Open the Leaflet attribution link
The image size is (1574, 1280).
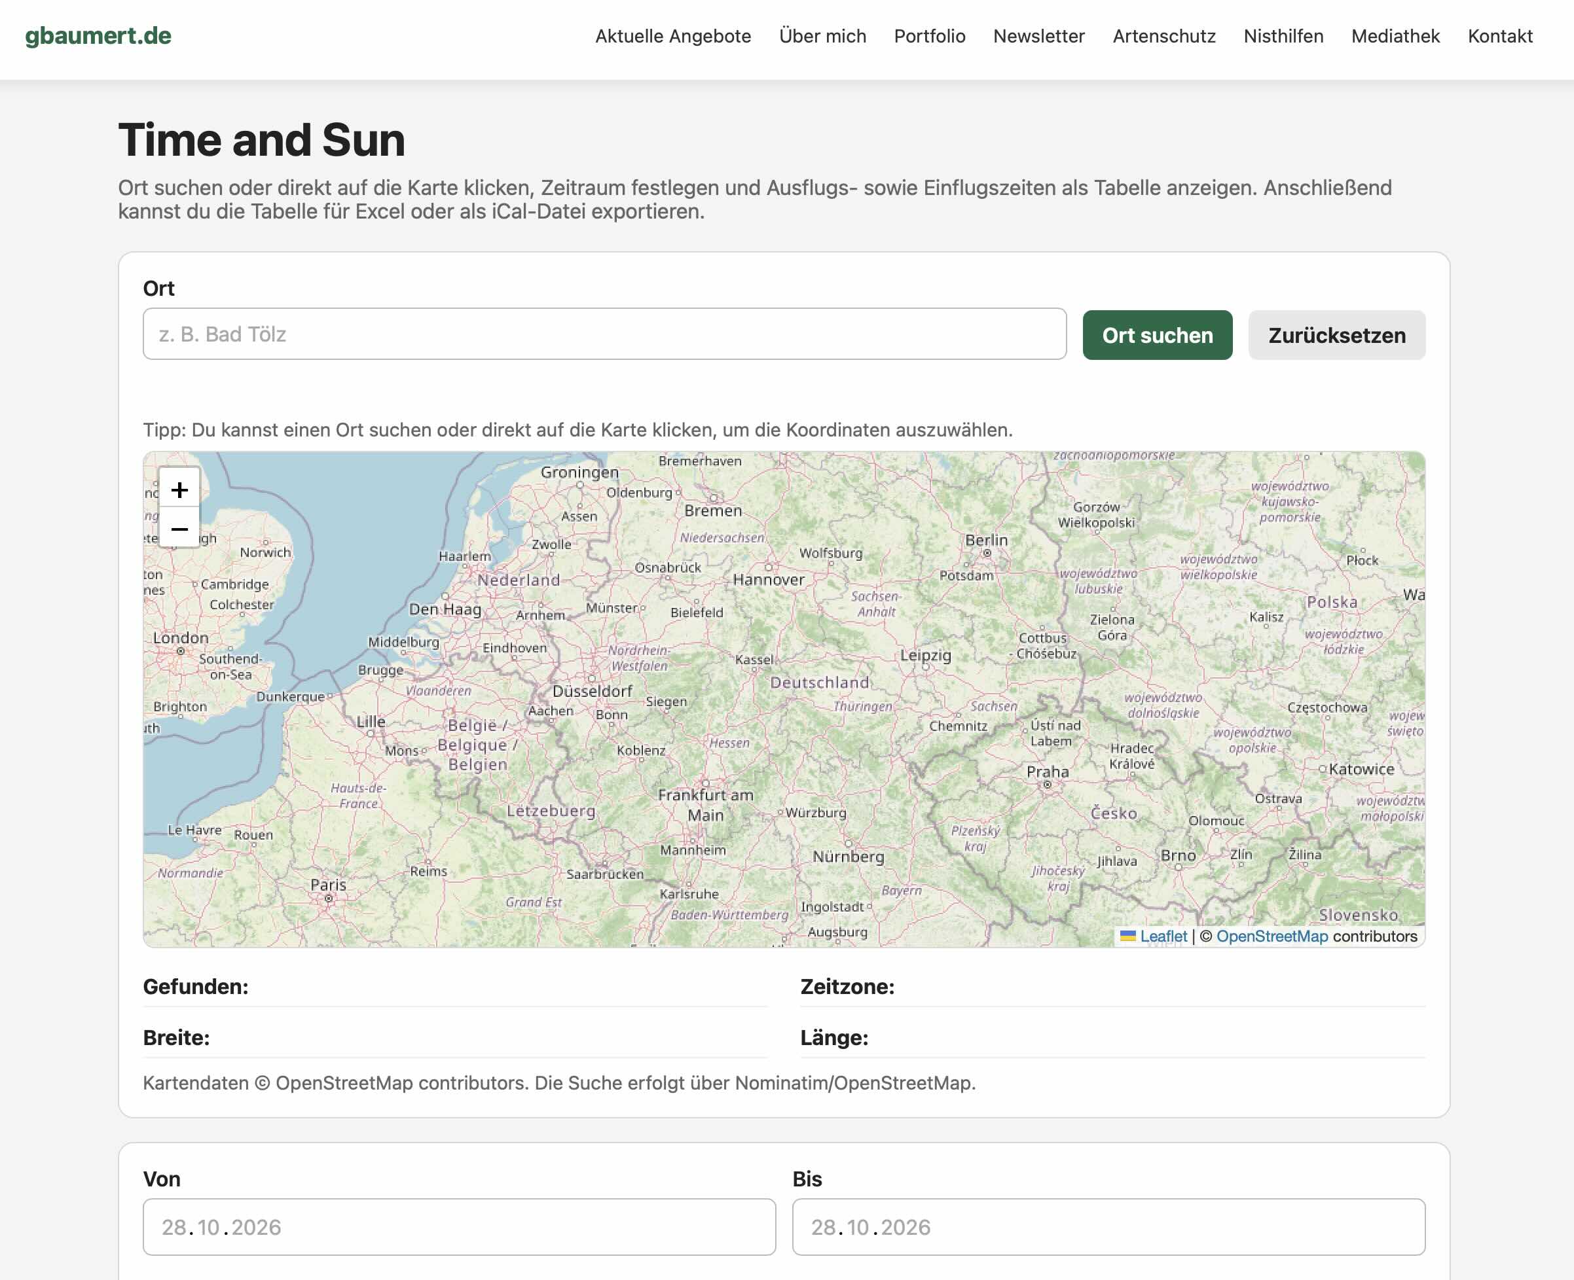[x=1163, y=936]
